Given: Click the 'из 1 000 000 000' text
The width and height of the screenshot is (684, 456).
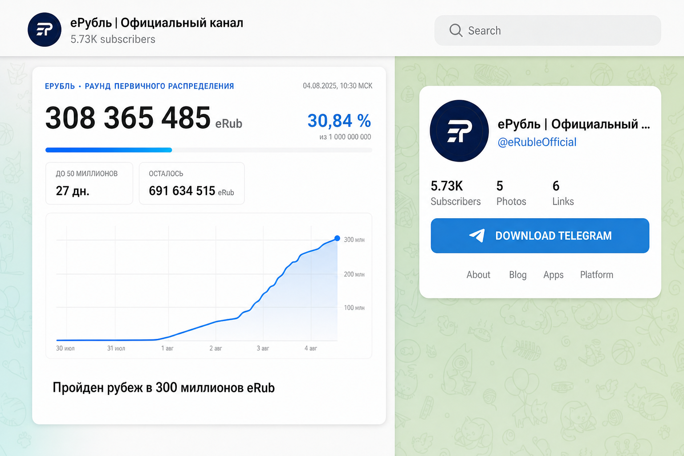Looking at the screenshot, I should tap(345, 137).
